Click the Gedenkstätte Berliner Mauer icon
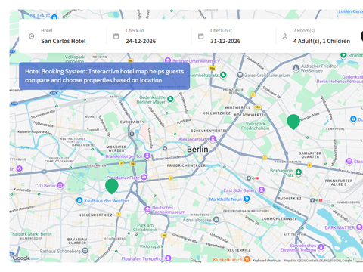The width and height of the screenshot is (363, 272). (170, 99)
